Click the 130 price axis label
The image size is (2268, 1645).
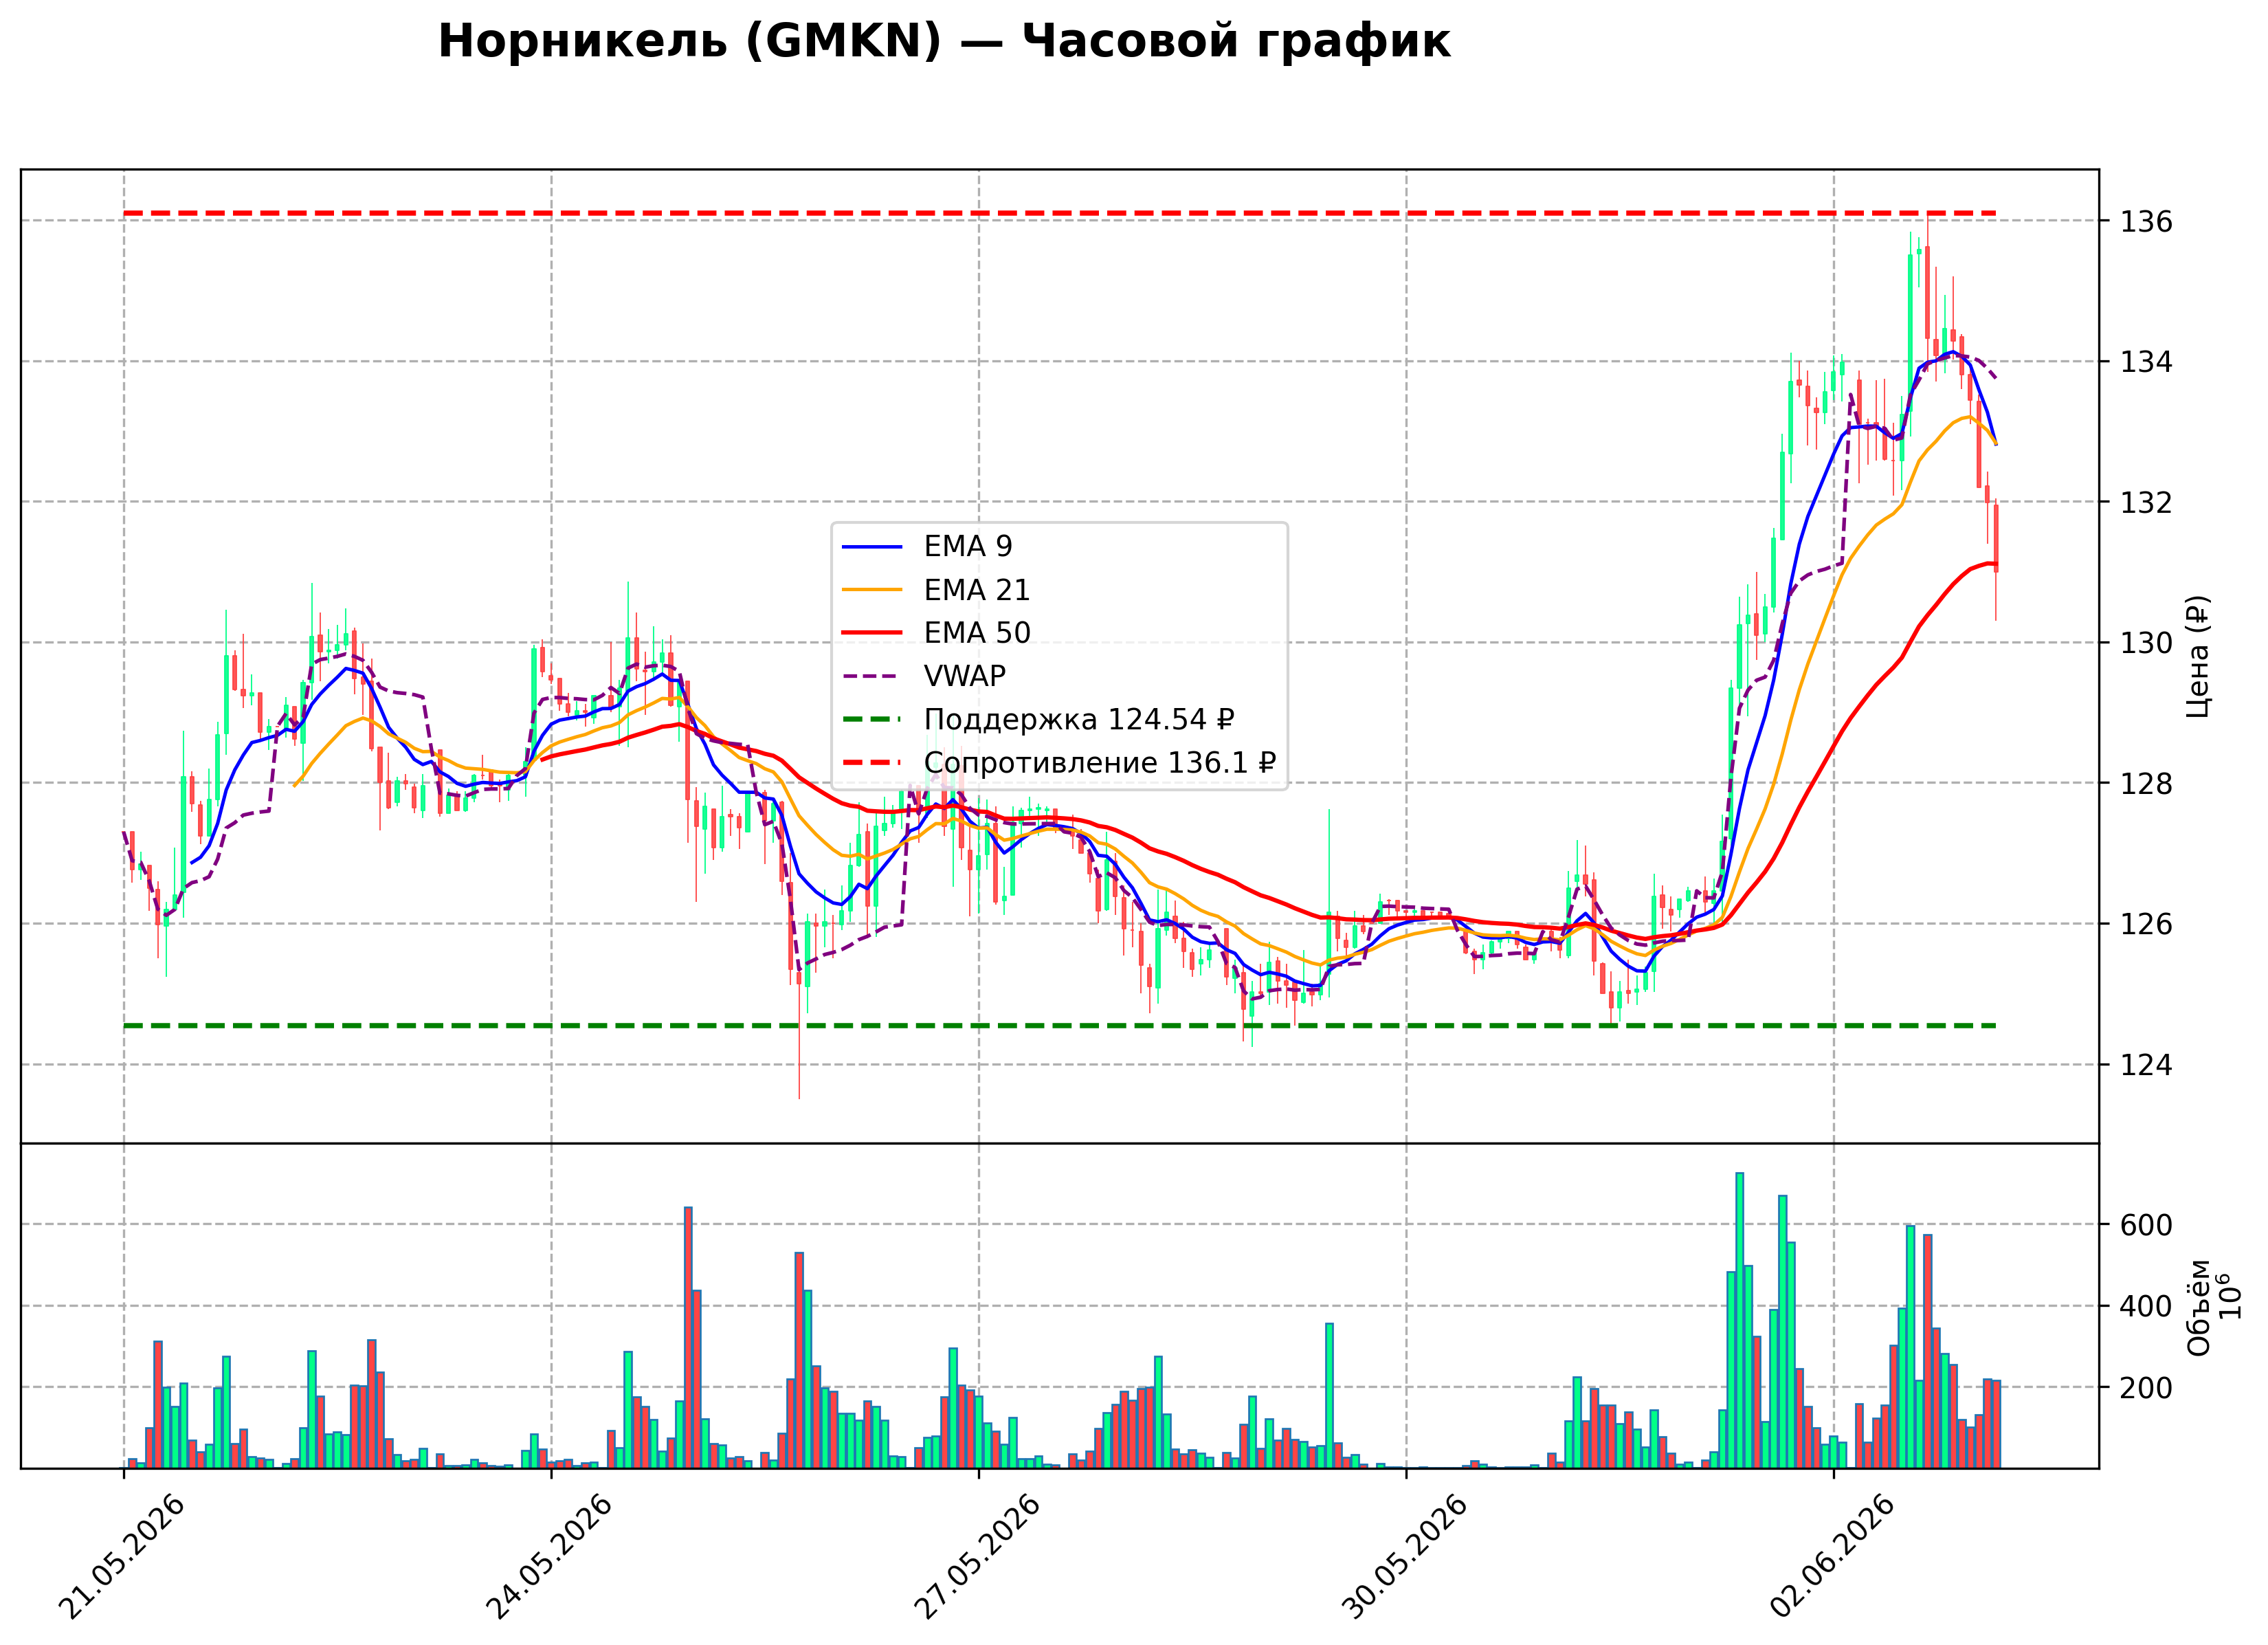(x=2147, y=643)
